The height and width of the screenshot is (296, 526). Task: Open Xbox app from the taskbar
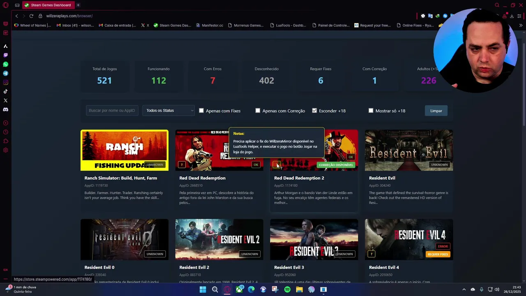pyautogui.click(x=239, y=289)
